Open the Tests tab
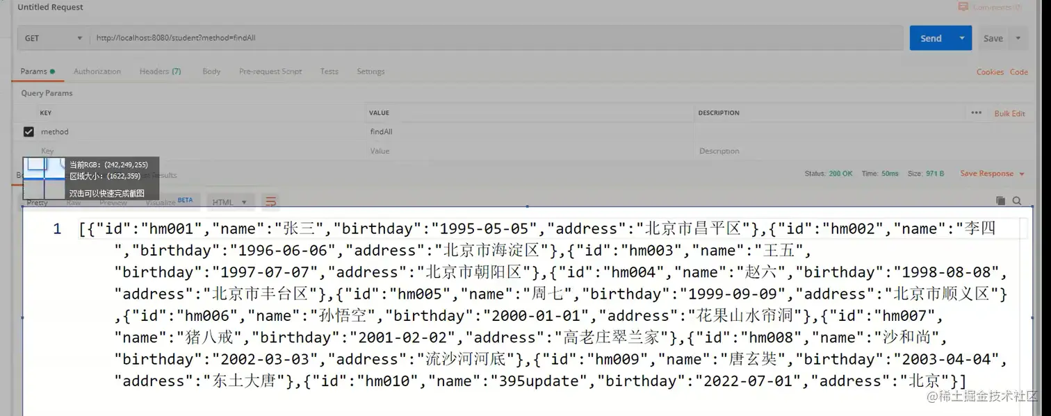The height and width of the screenshot is (416, 1051). coord(329,72)
